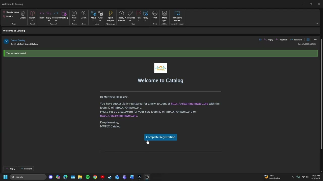Open Adobe Acrobat from taskbar
The image size is (323, 181).
[x=139, y=177]
